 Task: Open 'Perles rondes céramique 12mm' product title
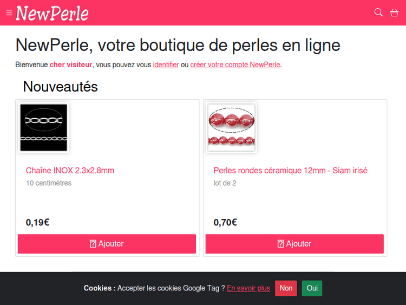point(290,171)
